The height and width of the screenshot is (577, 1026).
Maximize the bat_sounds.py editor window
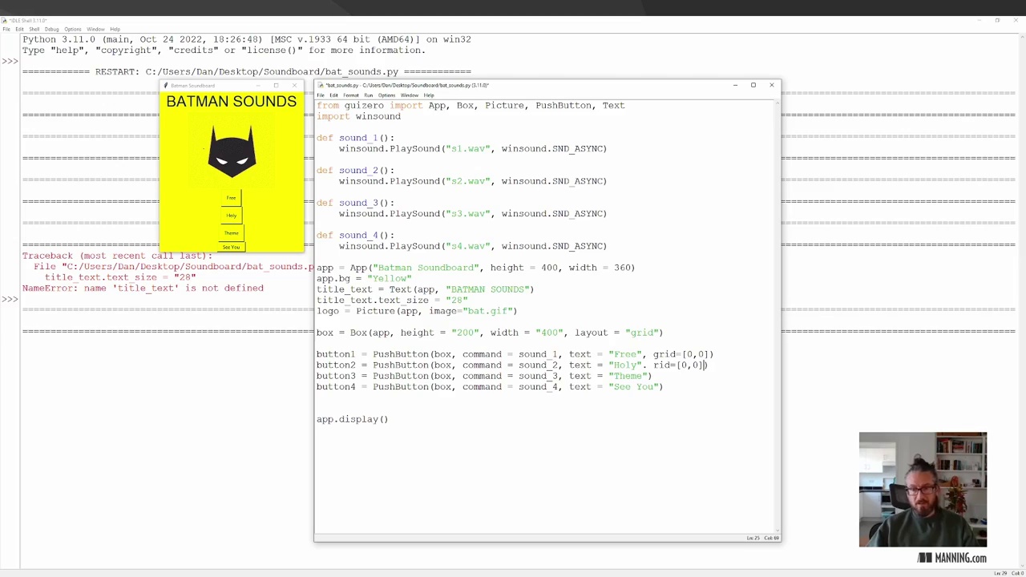coord(753,85)
